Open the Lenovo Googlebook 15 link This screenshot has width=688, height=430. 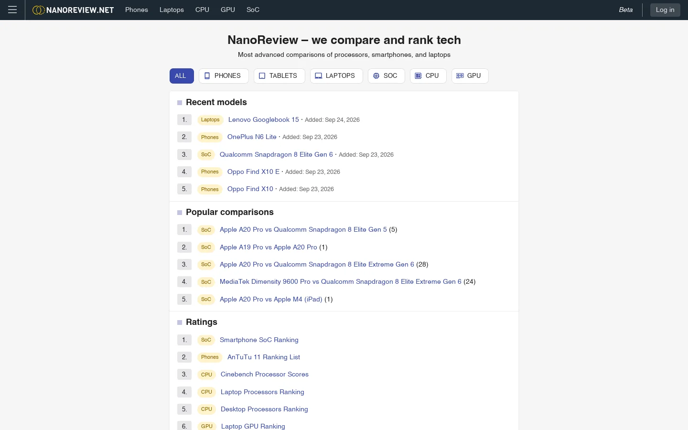pyautogui.click(x=264, y=119)
